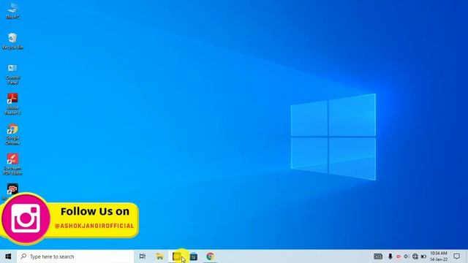468x263 pixels.
Task: Open File Explorer from the taskbar
Action: pyautogui.click(x=159, y=256)
